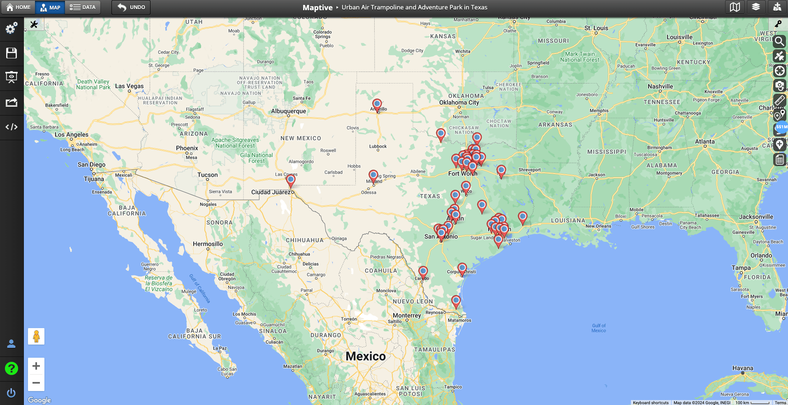Open the calculator spreadsheet tool
The height and width of the screenshot is (405, 788).
[779, 160]
